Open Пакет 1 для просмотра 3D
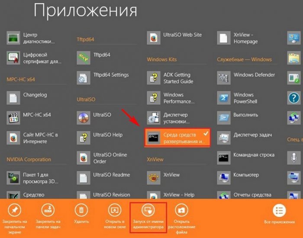 [33, 178]
